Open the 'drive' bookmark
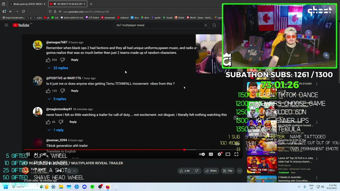 (x=145, y=18)
